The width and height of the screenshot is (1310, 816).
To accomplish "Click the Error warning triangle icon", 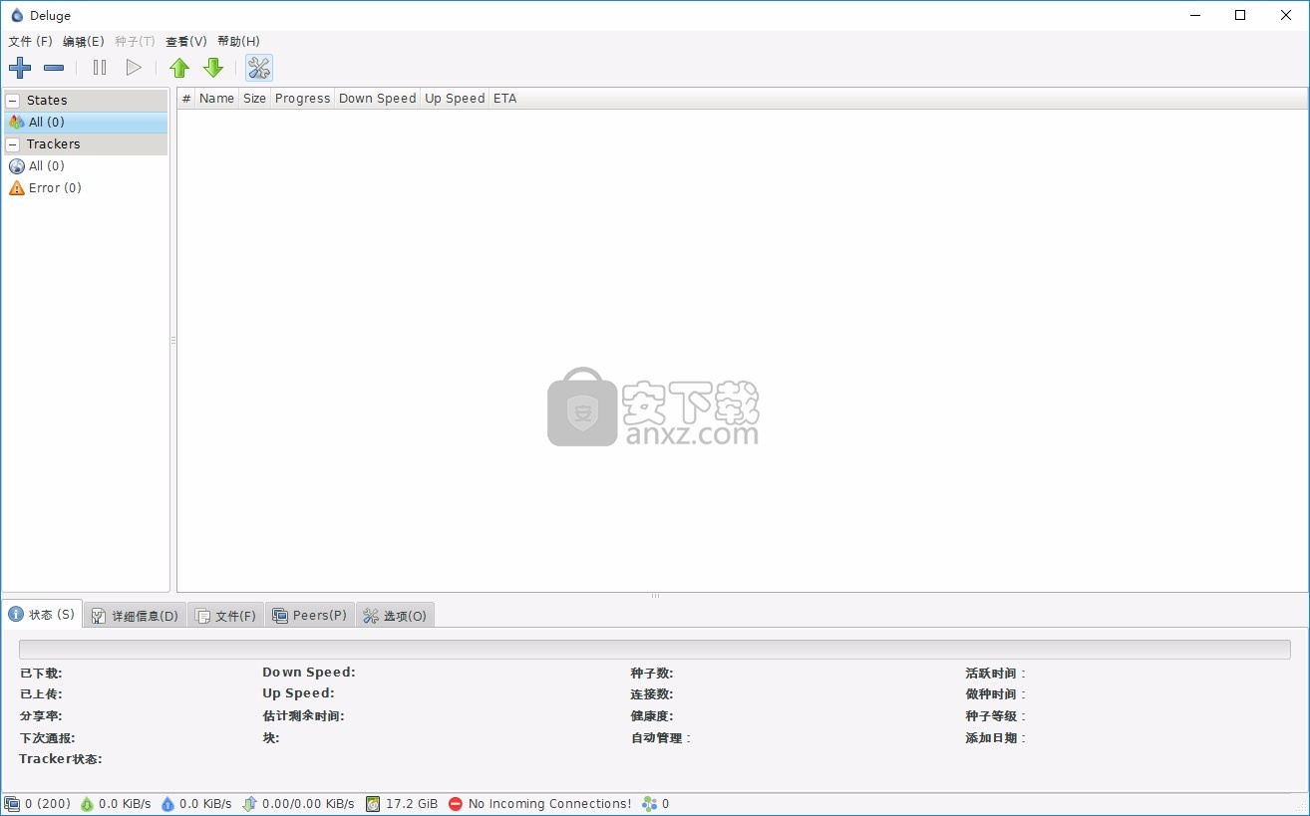I will [x=16, y=187].
